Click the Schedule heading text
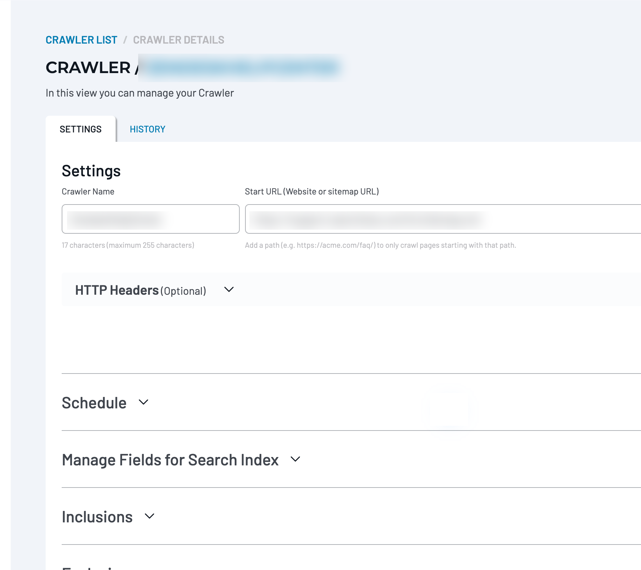Screen dimensions: 641x570 [94, 403]
